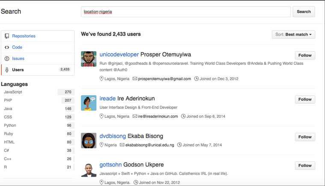Image resolution: width=325 pixels, height=186 pixels.
Task: Click the clock icon next to Joined on May 7, 2014
Action: tap(179, 145)
